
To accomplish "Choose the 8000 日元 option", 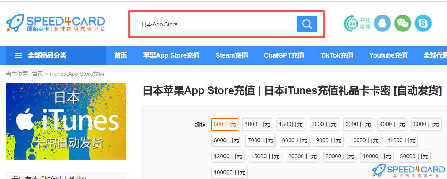I will [295, 140].
